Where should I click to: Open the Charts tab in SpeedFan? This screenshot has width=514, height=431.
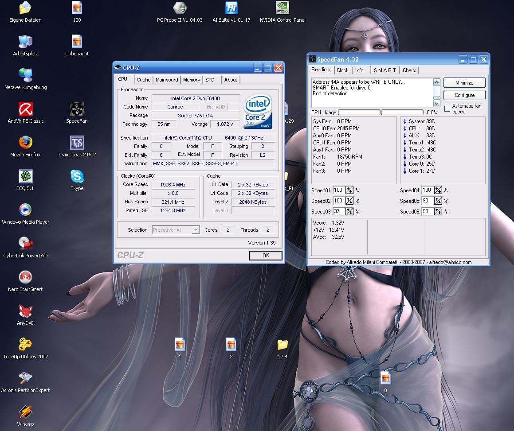pos(409,70)
